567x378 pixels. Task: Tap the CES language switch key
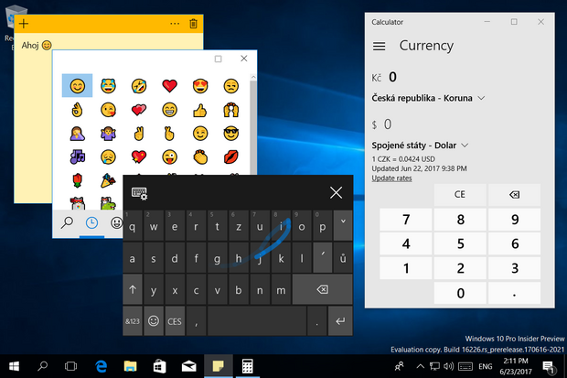point(175,321)
